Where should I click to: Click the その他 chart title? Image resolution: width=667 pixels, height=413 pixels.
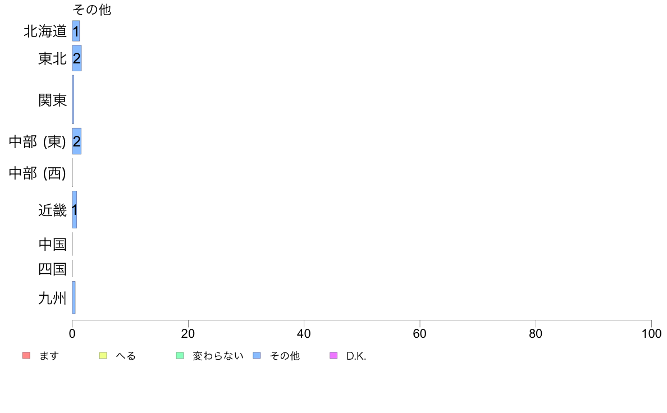click(x=92, y=10)
